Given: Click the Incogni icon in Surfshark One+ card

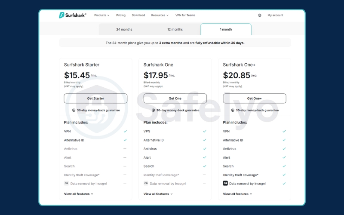Looking at the screenshot, I should 225,183.
